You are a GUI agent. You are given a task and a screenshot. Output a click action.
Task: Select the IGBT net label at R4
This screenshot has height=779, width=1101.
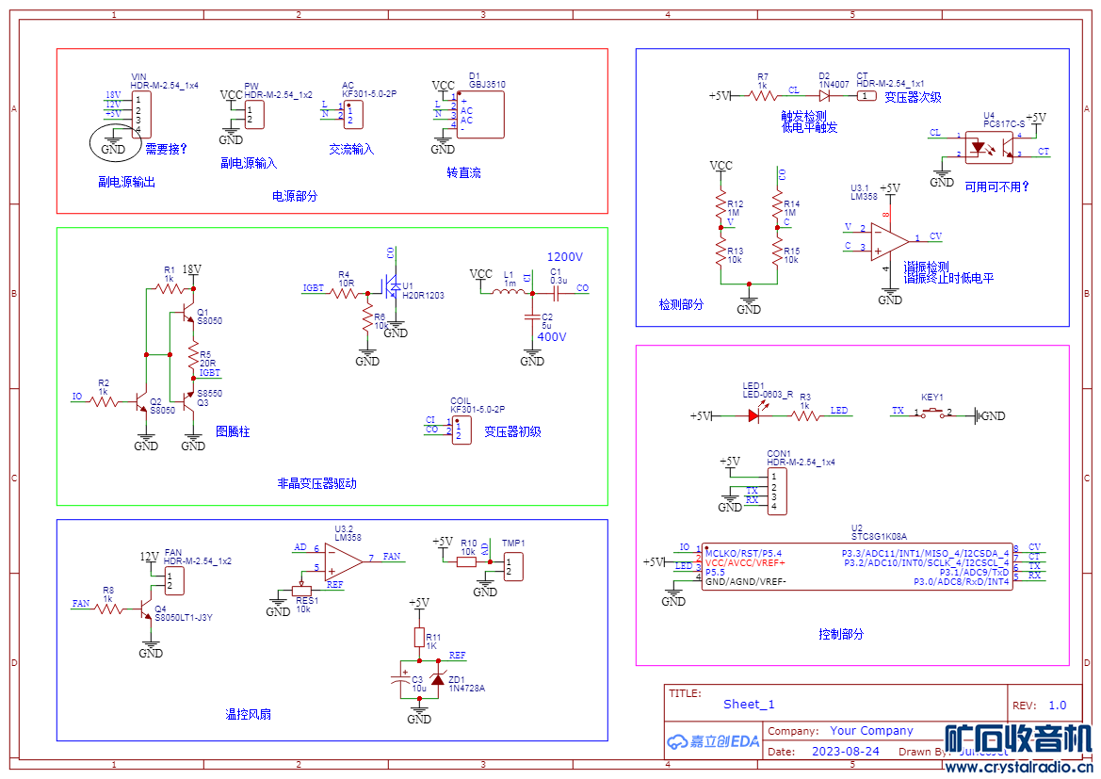tap(314, 288)
